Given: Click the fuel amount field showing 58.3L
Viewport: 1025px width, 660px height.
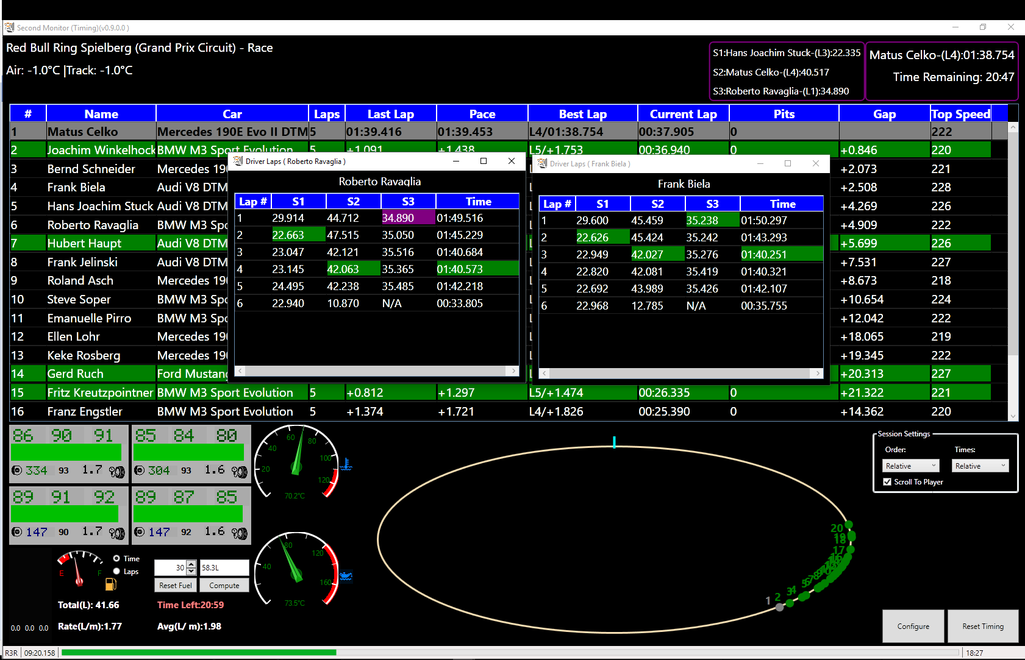Looking at the screenshot, I should point(224,567).
